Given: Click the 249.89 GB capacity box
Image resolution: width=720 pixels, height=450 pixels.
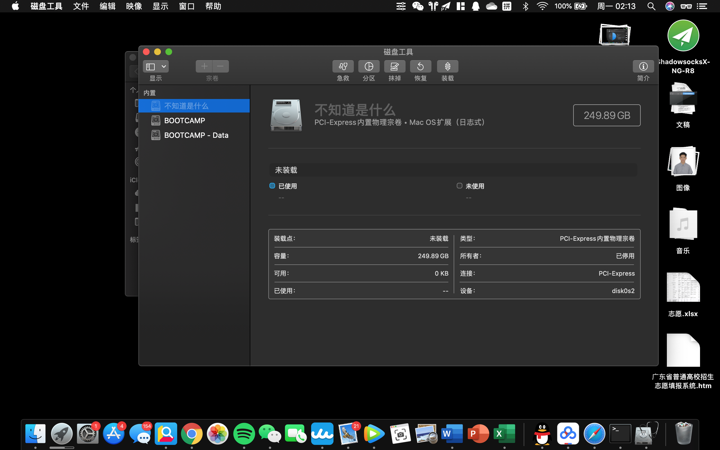Looking at the screenshot, I should [x=607, y=115].
